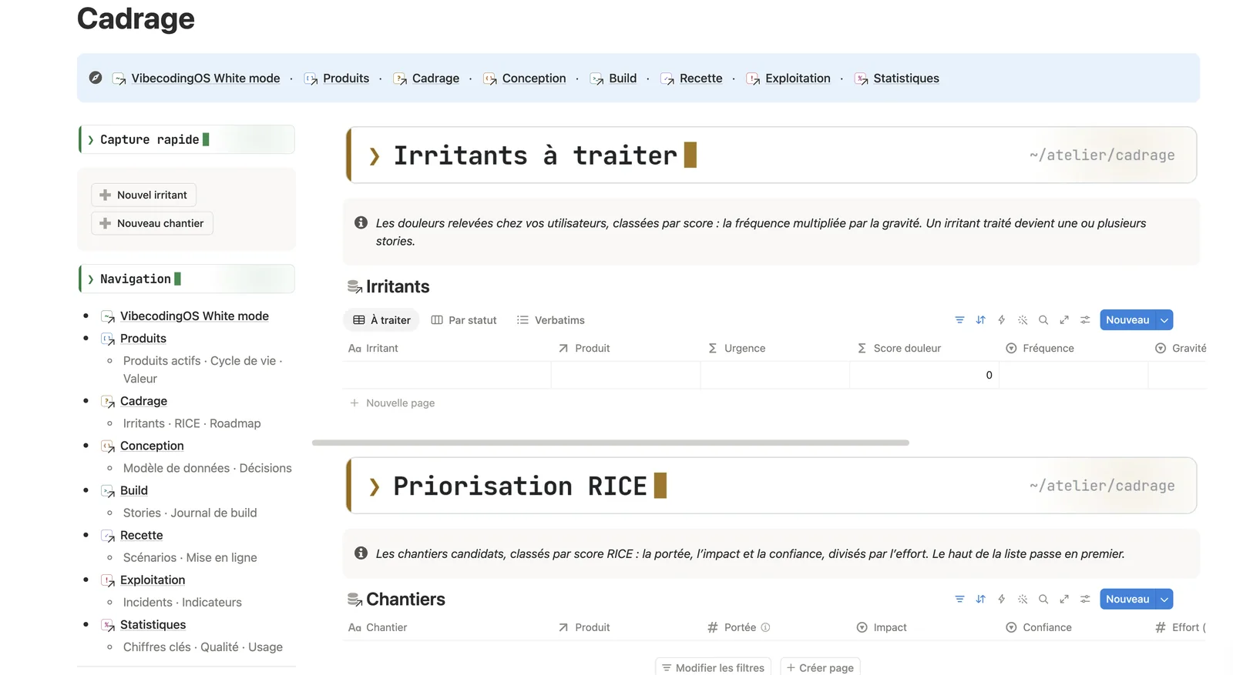This screenshot has height=675, width=1233.
Task: Click the filter icon in Irritants toolbar
Action: pyautogui.click(x=959, y=320)
